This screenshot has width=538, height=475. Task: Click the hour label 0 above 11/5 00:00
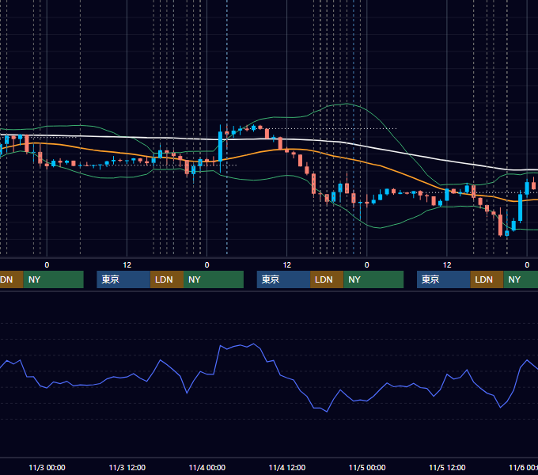[x=367, y=265]
